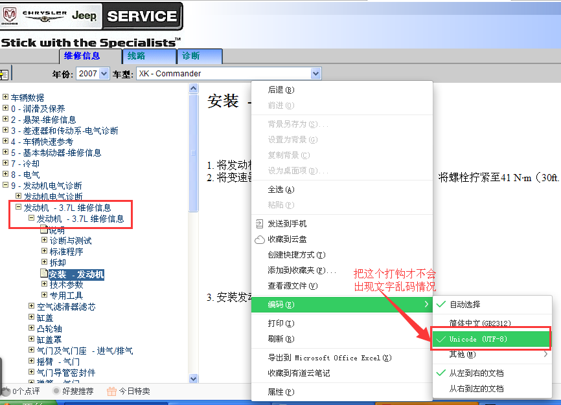The width and height of the screenshot is (561, 405).
Task: Expand the 空气滤清器滤芯 node
Action: coord(32,305)
